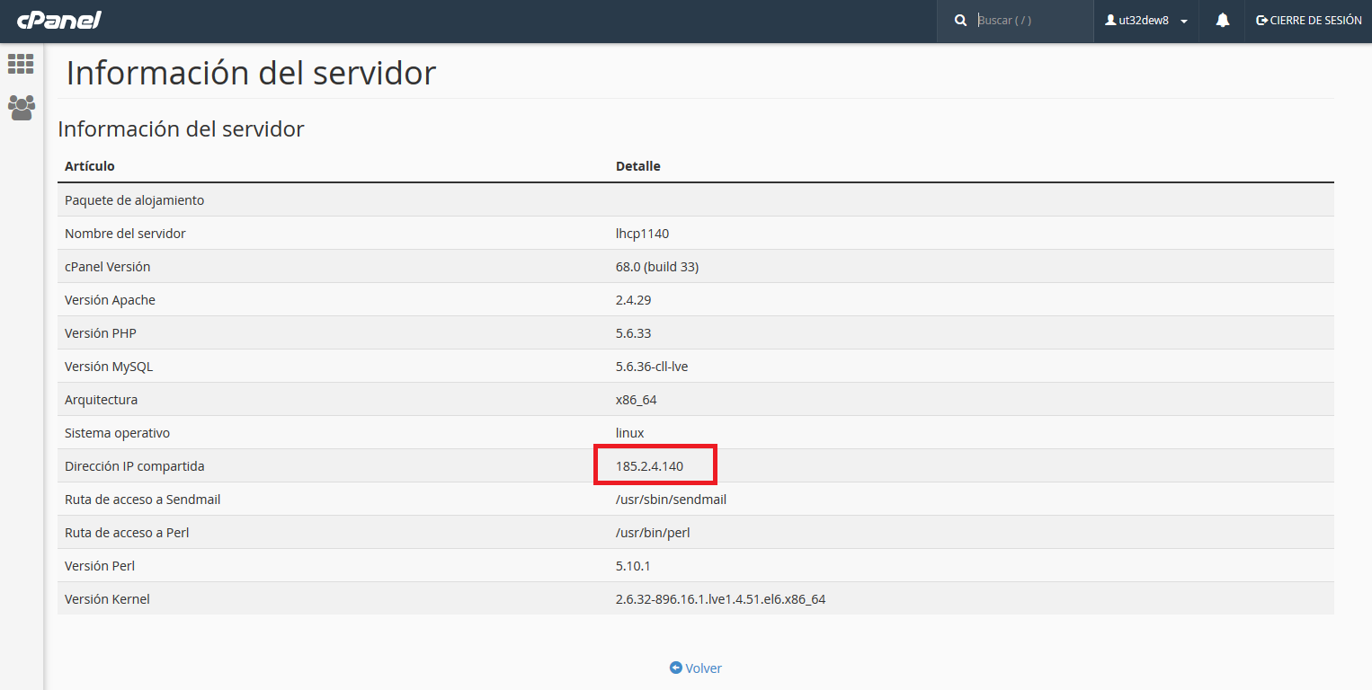Click the search magnifier icon
The width and height of the screenshot is (1372, 690).
pos(960,20)
